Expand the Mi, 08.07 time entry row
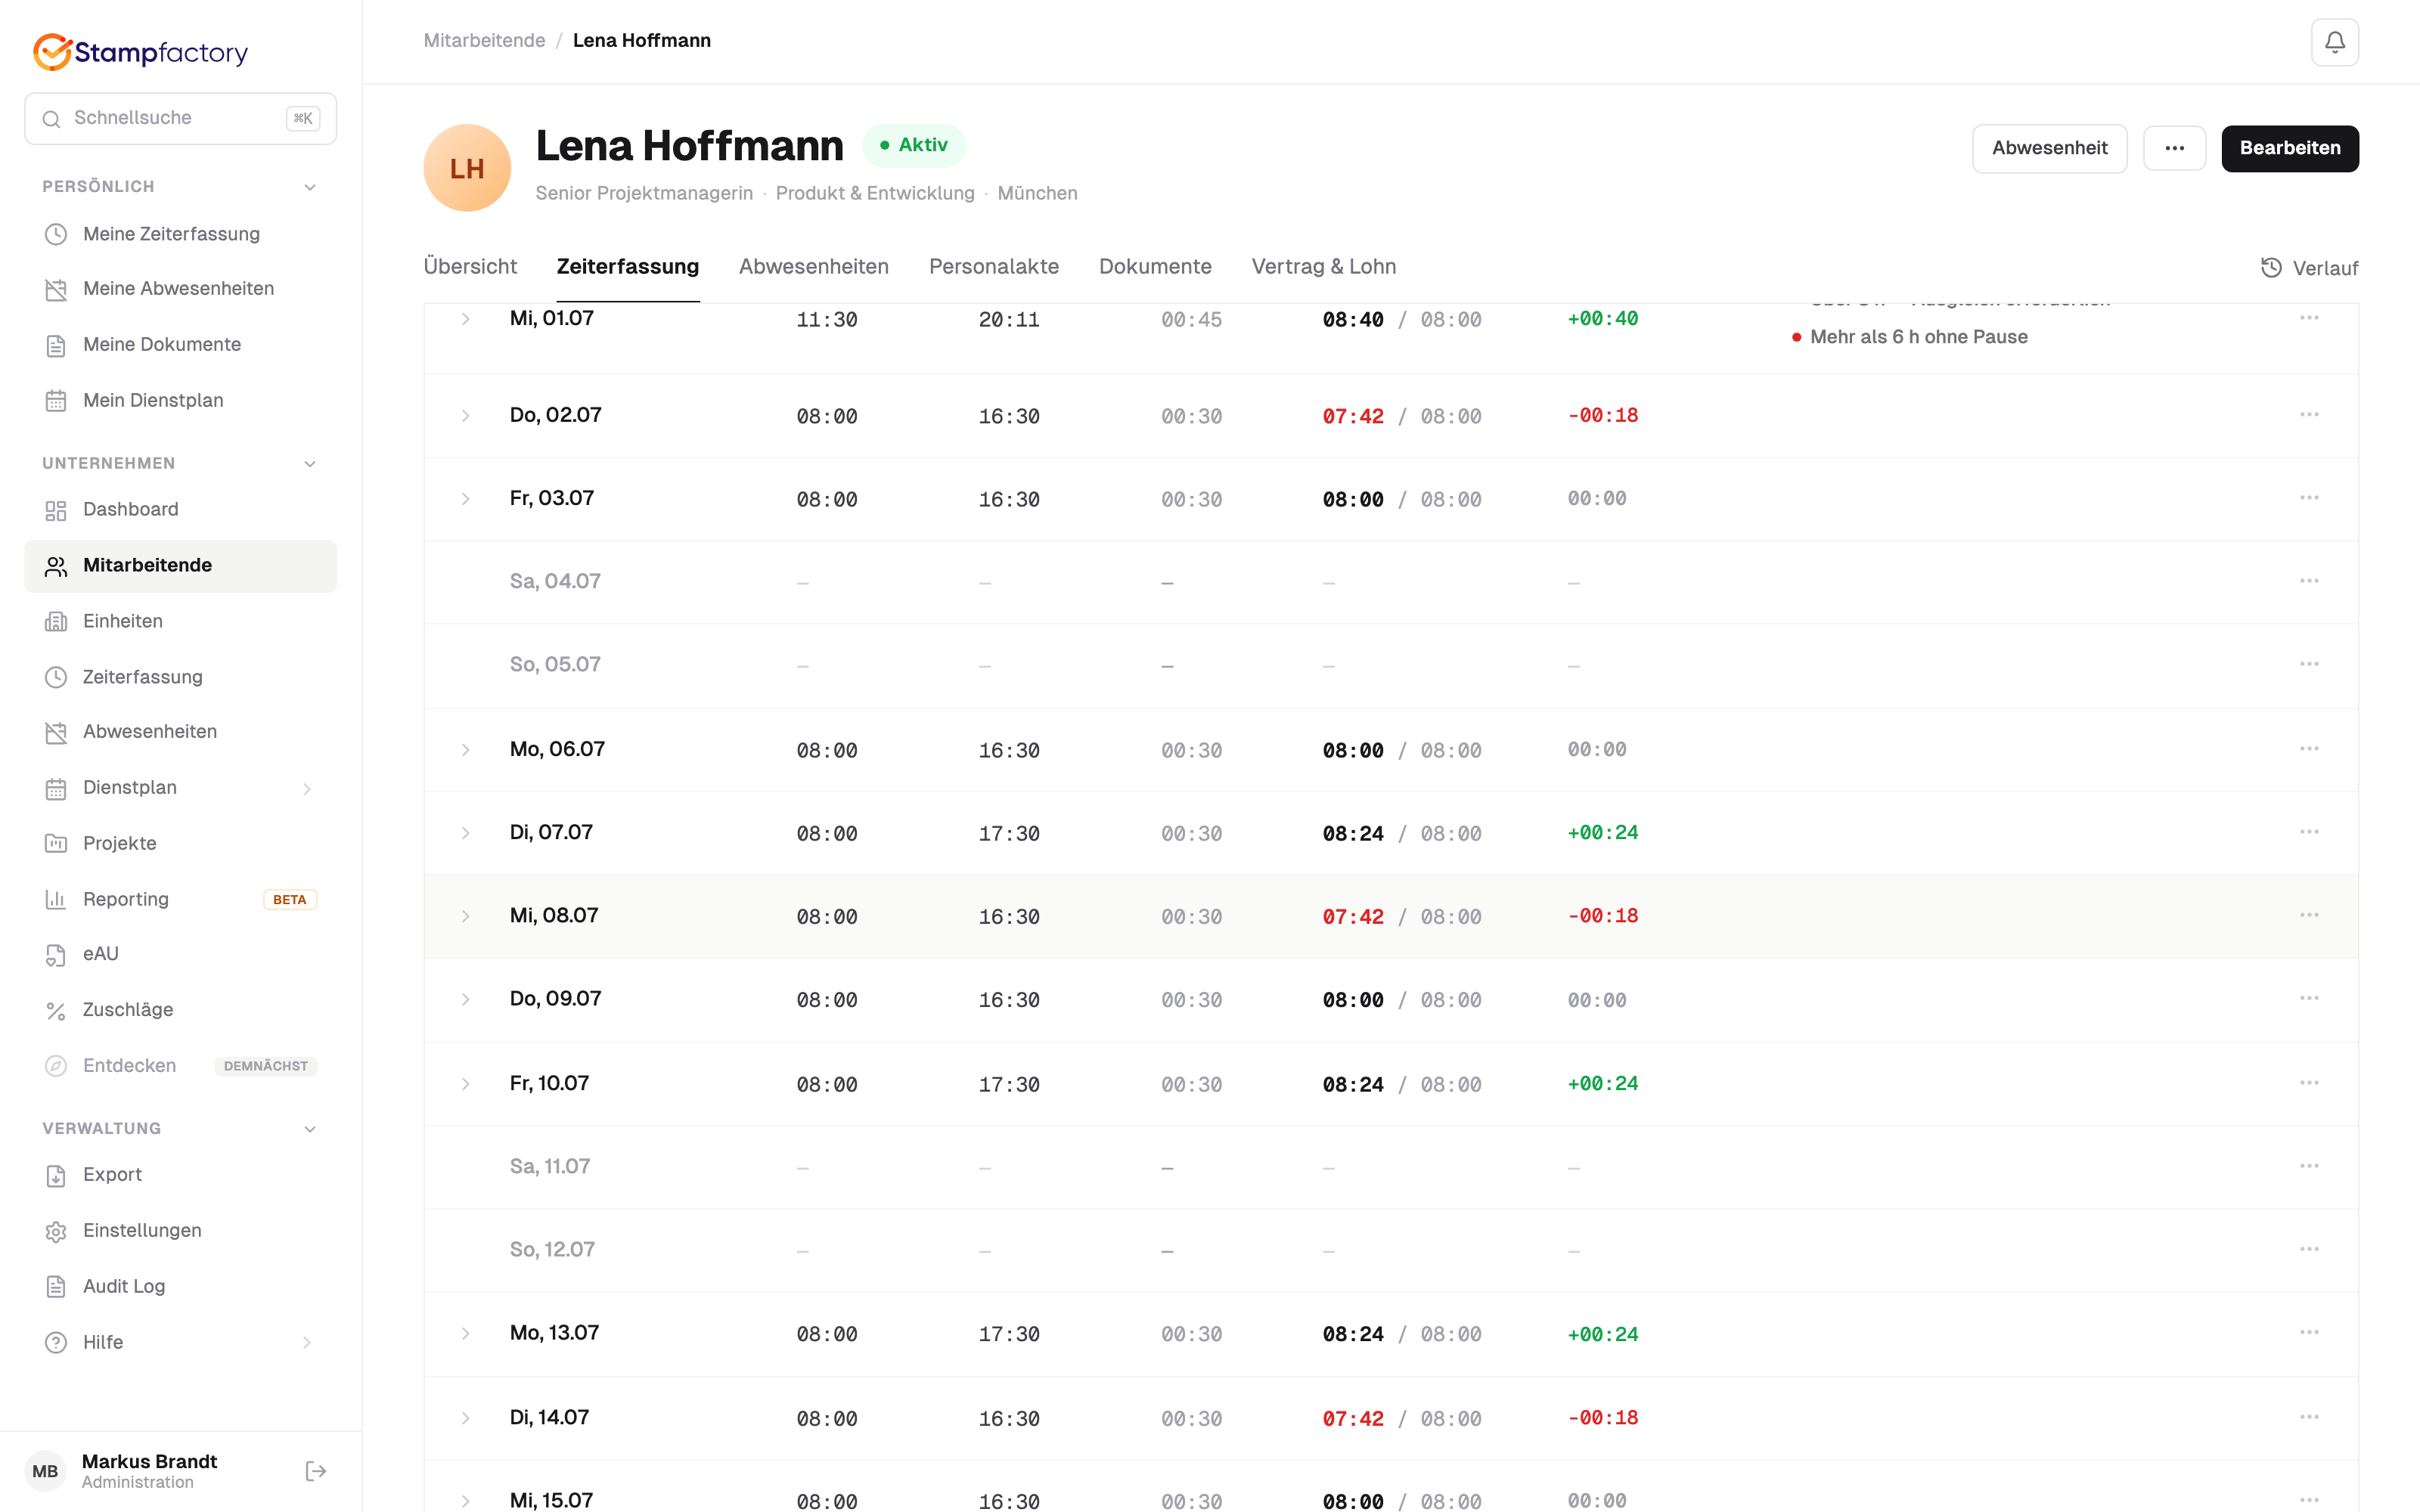The image size is (2420, 1512). point(465,916)
